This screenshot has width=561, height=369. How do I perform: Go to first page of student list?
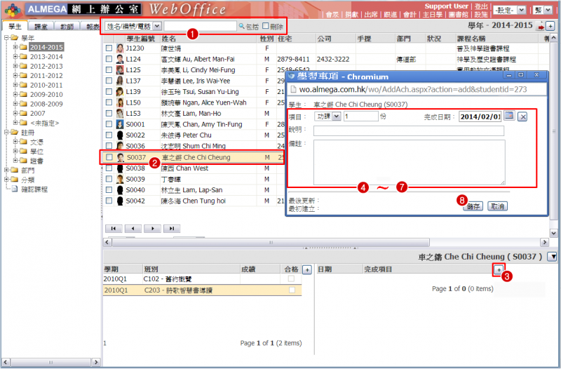pos(114,228)
